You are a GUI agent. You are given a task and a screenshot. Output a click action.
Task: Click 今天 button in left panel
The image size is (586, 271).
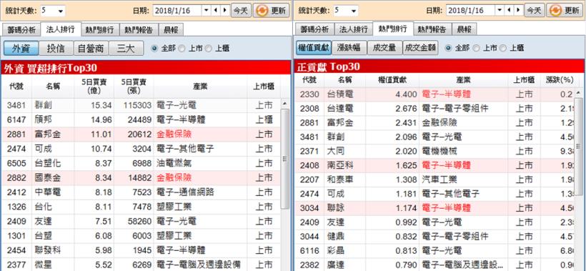pos(241,11)
